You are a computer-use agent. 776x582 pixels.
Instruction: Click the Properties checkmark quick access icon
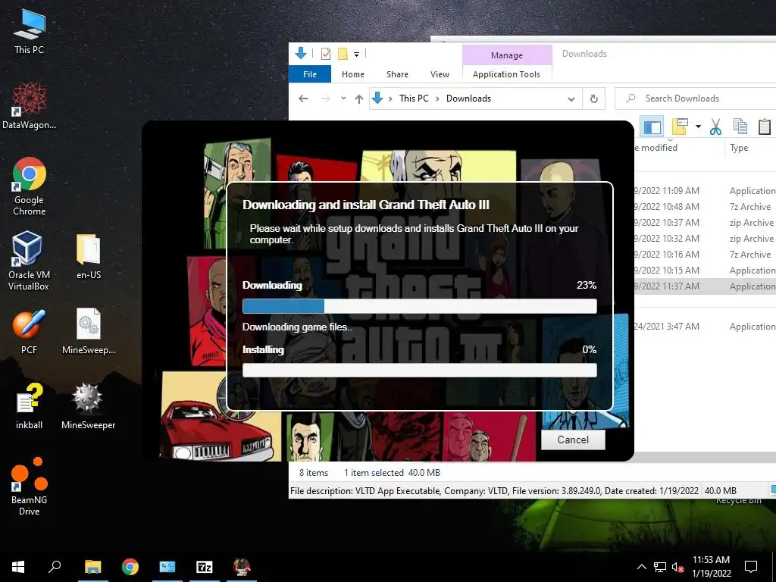(x=325, y=54)
